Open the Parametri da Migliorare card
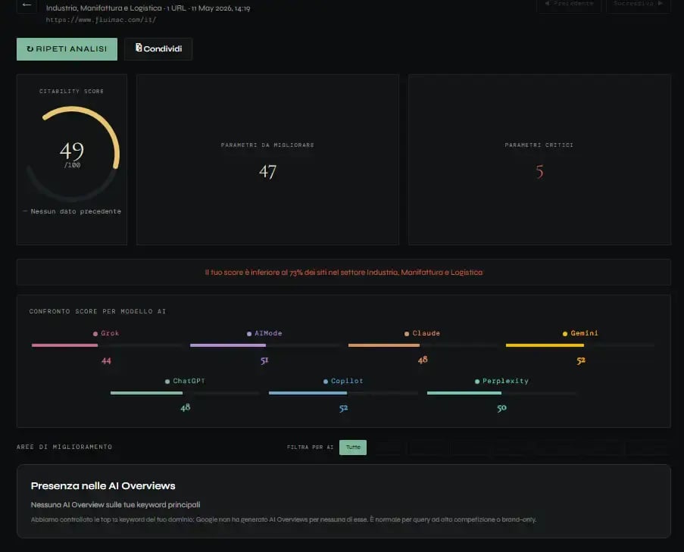684x552 pixels. (x=268, y=159)
